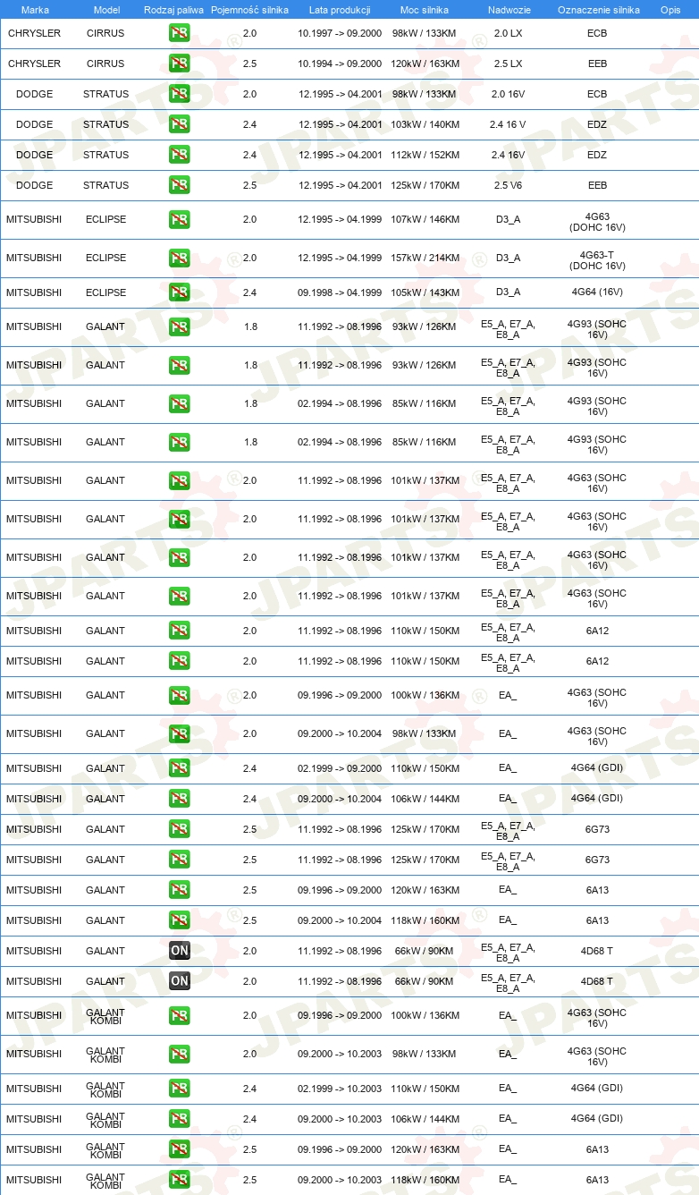The height and width of the screenshot is (1195, 699).
Task: Click the Lata produkcji column header
Action: coord(340,10)
